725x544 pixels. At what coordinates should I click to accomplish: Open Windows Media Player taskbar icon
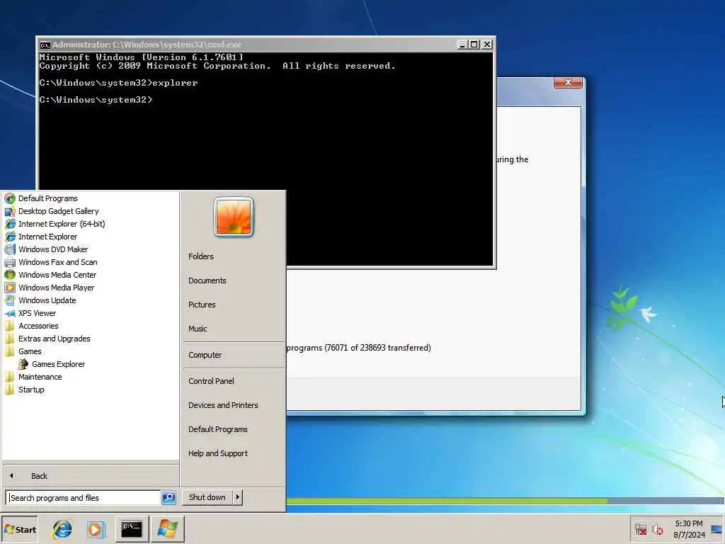point(96,529)
